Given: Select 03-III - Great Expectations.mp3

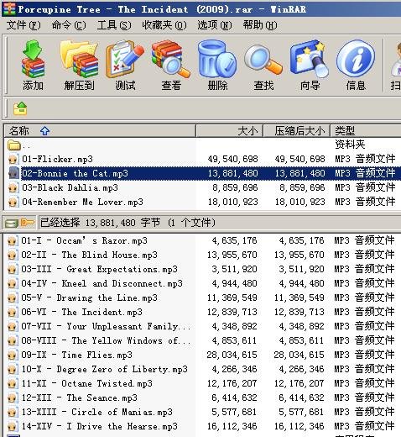Looking at the screenshot, I should point(99,270).
